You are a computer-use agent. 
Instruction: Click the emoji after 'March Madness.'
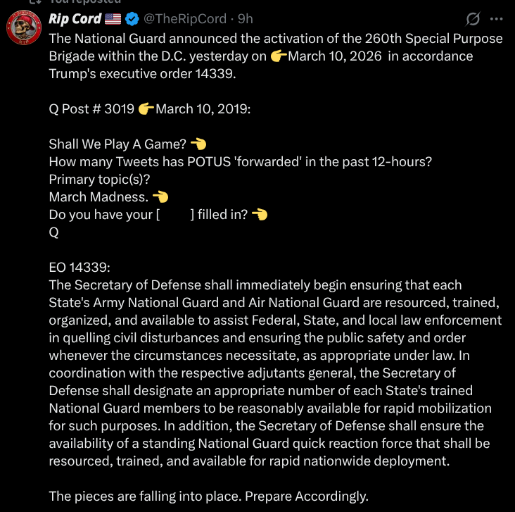[160, 196]
